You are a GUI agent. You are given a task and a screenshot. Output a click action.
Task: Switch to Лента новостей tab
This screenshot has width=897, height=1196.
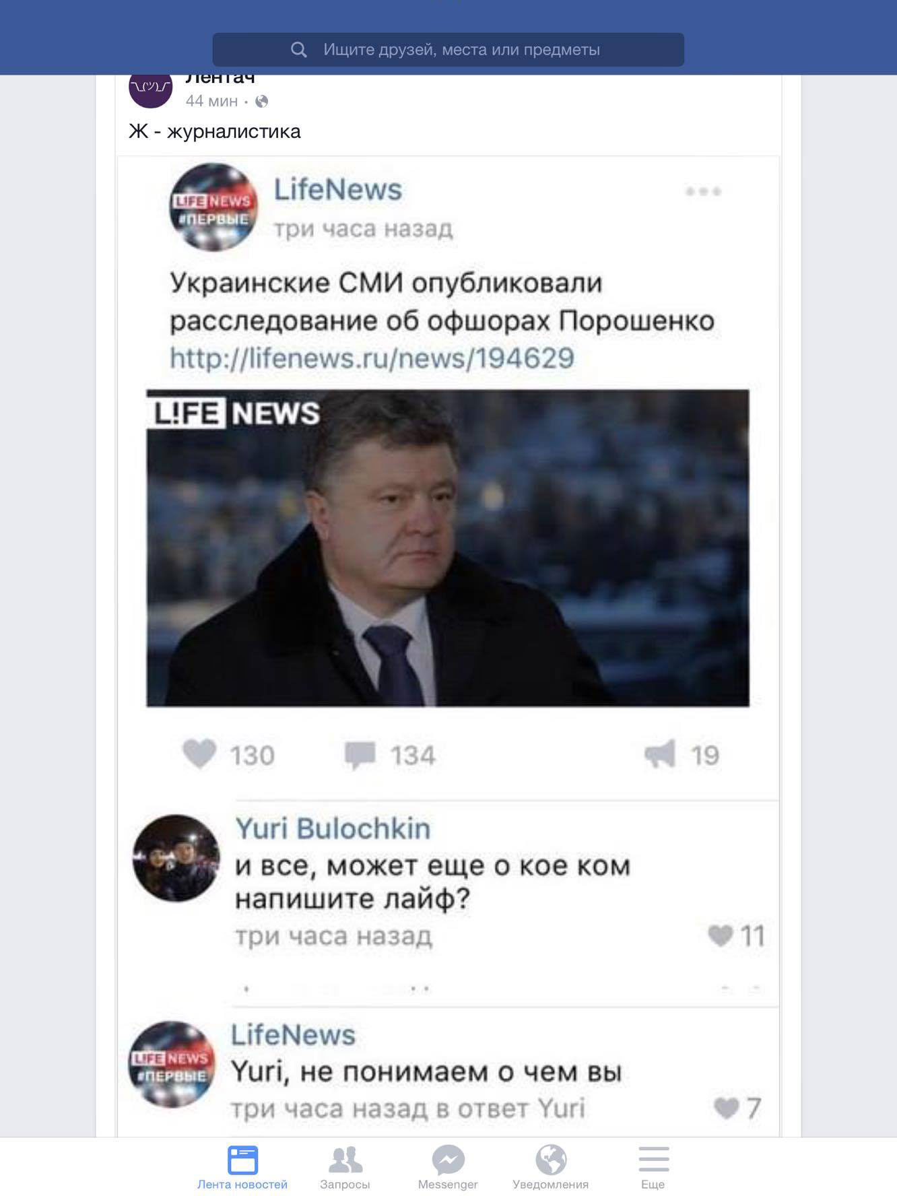[242, 1168]
